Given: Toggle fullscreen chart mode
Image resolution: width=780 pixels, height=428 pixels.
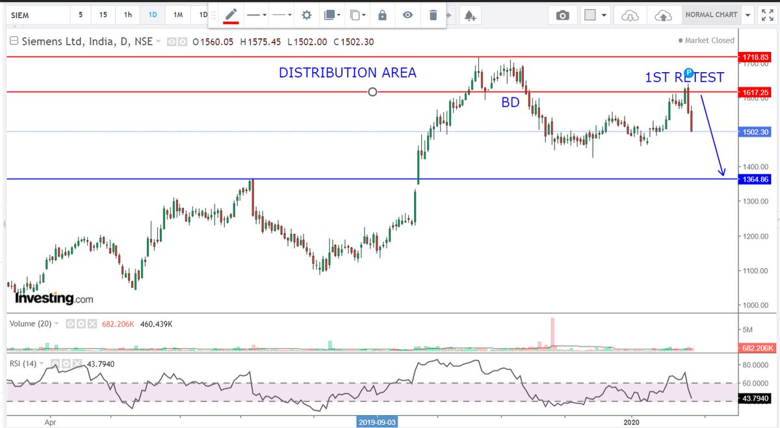Looking at the screenshot, I should pos(767,14).
